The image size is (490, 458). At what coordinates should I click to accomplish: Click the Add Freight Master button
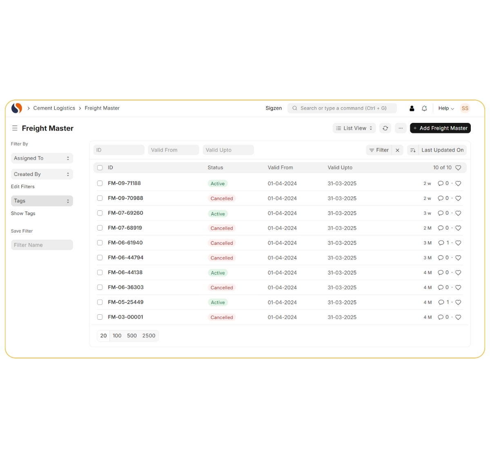click(440, 128)
